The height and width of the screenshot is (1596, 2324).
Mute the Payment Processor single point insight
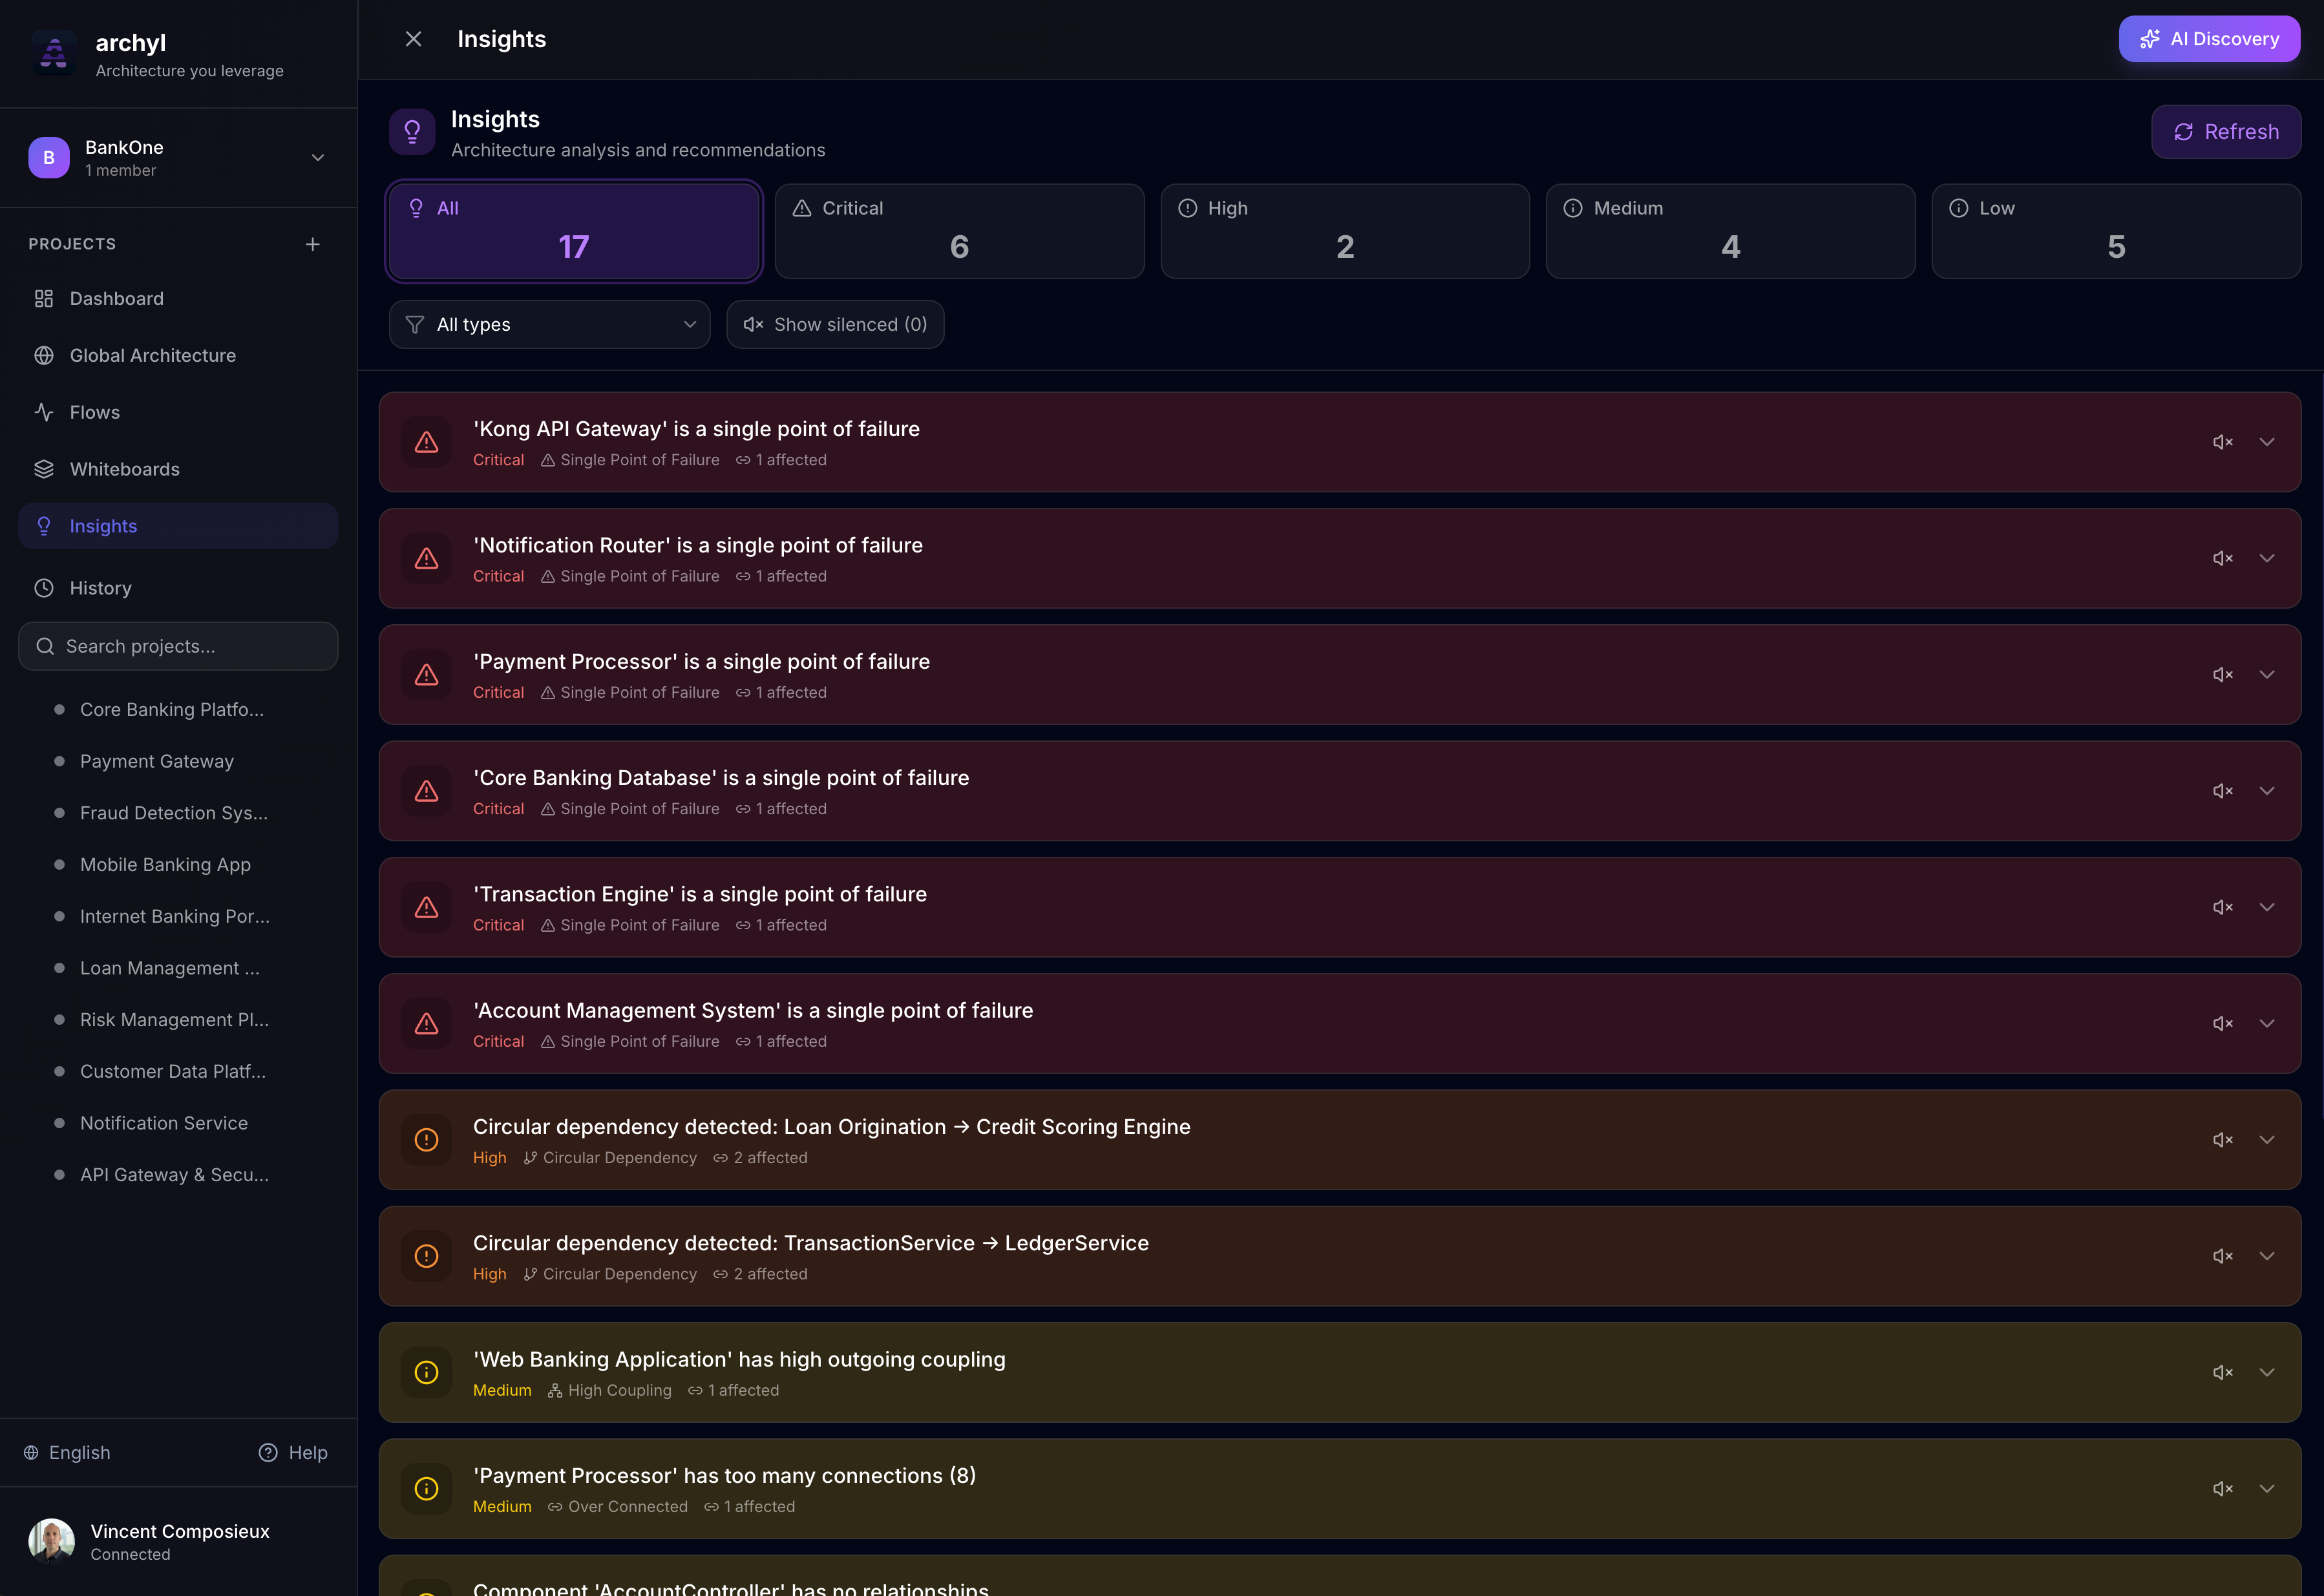[x=2222, y=675]
